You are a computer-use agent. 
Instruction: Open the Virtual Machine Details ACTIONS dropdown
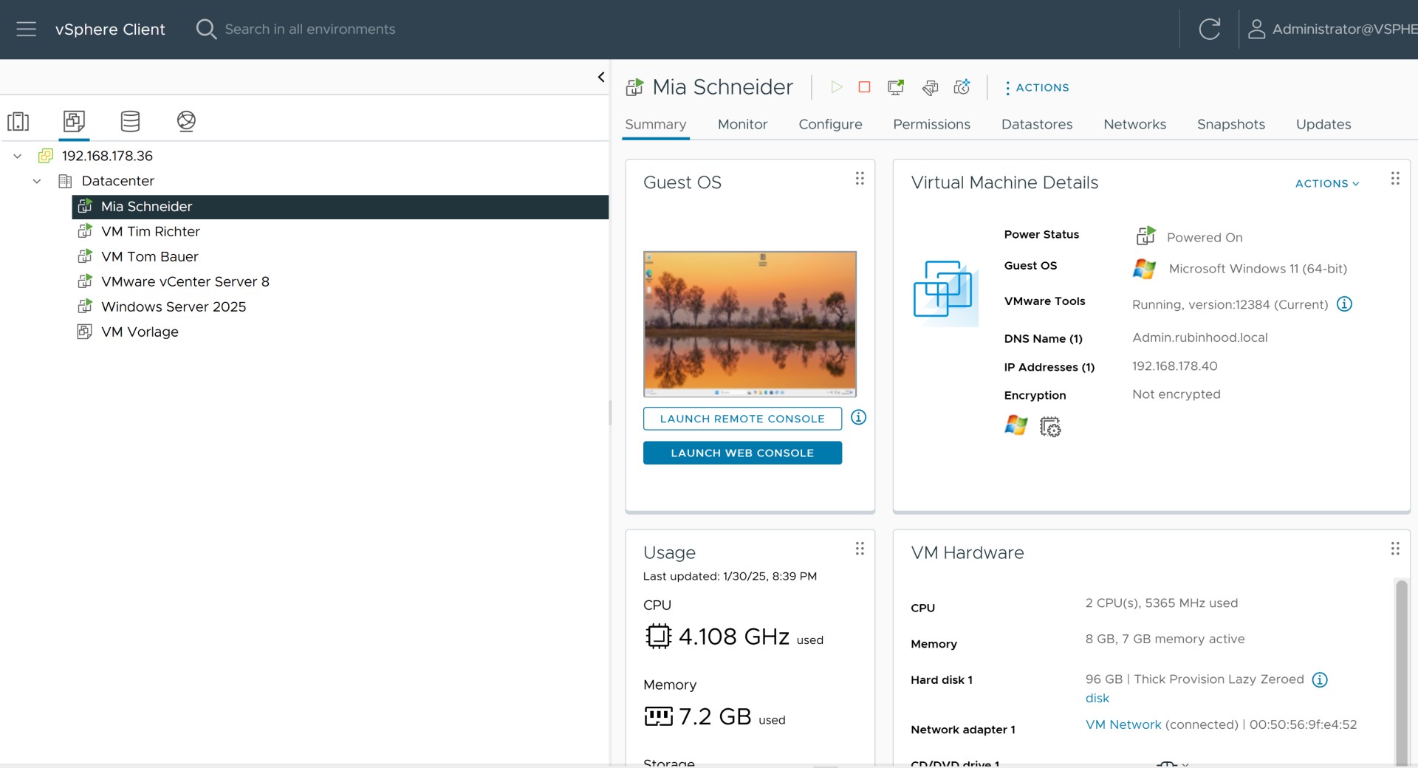click(1327, 183)
